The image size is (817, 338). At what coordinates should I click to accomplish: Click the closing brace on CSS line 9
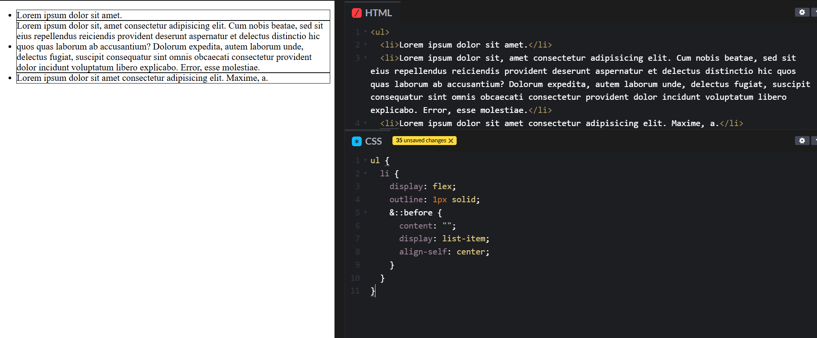392,265
